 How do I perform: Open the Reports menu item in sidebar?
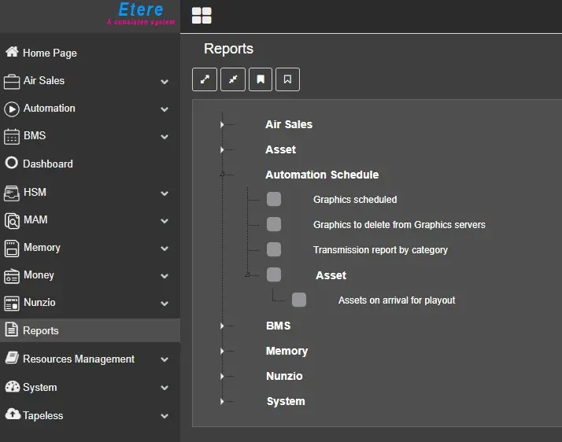pyautogui.click(x=41, y=331)
